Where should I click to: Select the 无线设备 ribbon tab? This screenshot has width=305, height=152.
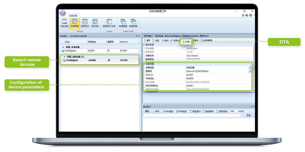(73, 16)
